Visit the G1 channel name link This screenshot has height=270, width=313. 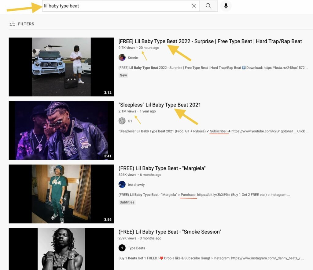(130, 121)
